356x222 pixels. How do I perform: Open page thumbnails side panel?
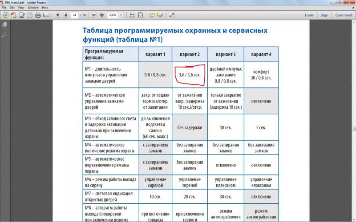pos(5,25)
